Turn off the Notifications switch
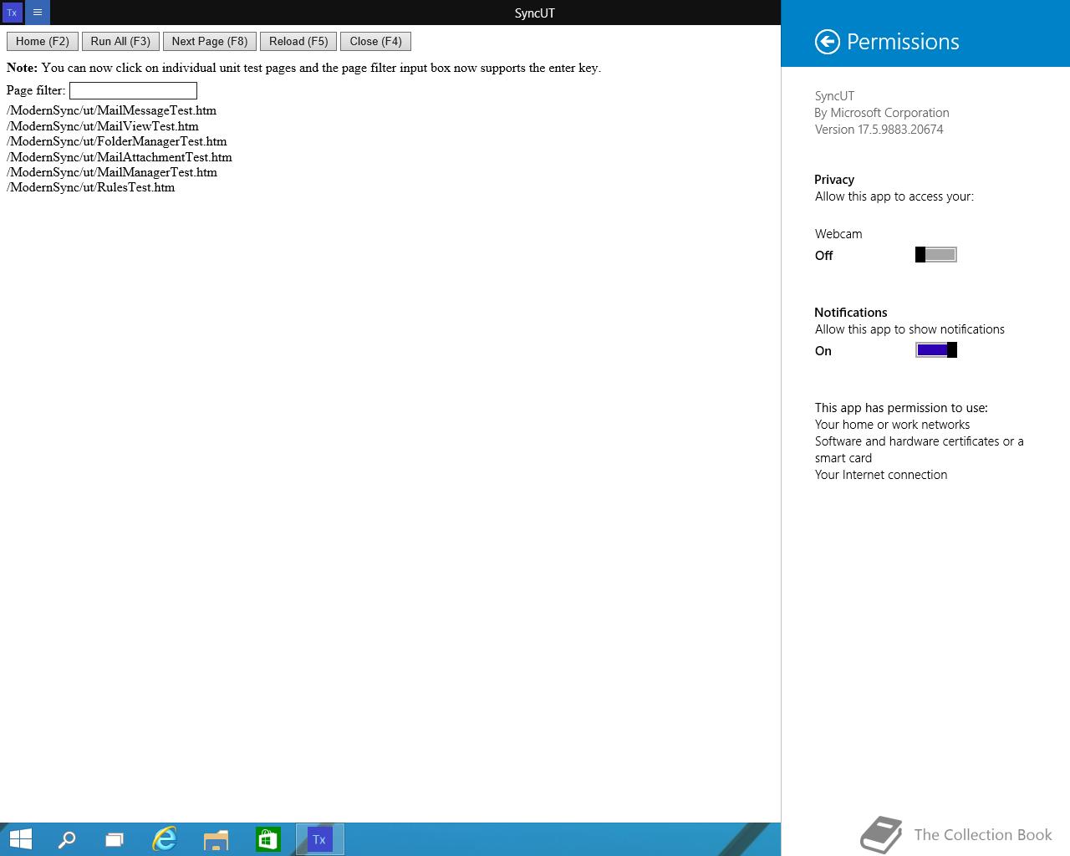Image resolution: width=1070 pixels, height=856 pixels. tap(936, 350)
